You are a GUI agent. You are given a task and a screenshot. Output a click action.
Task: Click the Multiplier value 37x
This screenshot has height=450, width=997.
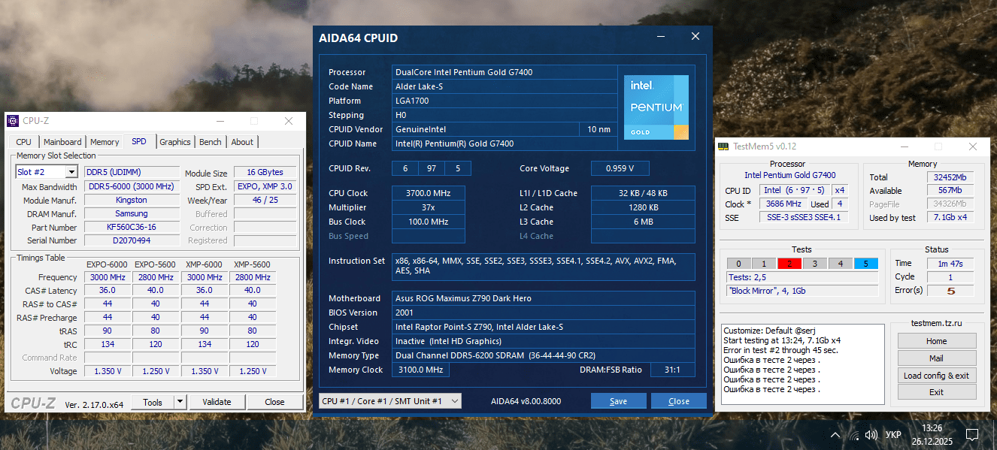coord(428,207)
